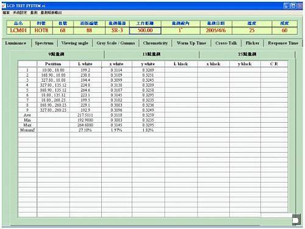Open the Spectrum tab

click(x=45, y=43)
